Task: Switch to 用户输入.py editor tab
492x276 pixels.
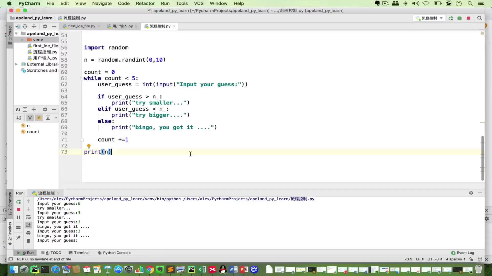Action: (x=122, y=26)
